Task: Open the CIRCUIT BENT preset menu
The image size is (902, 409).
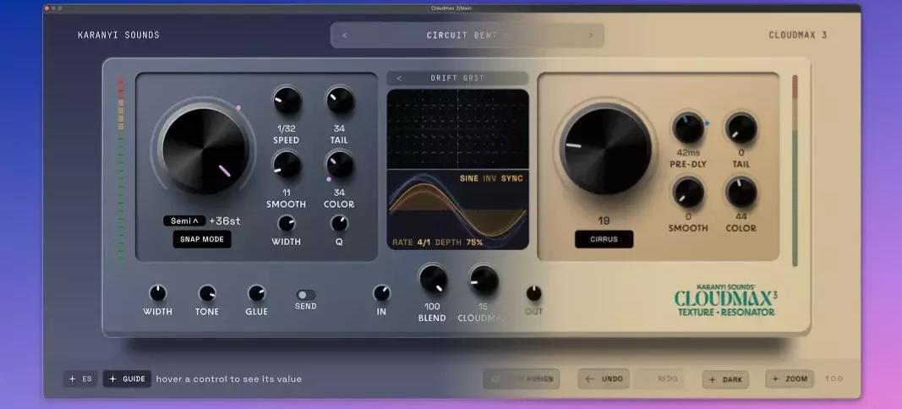Action: pos(467,35)
